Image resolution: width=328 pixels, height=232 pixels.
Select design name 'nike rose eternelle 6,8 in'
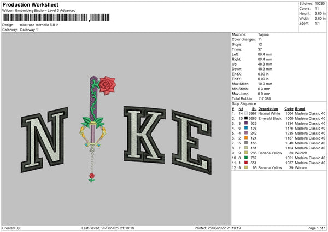click(x=39, y=25)
